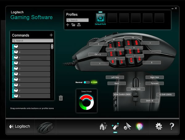Viewport: 185px width, 140px height.
Task: Click the '8' assignment label on mouse
Action: [134, 48]
